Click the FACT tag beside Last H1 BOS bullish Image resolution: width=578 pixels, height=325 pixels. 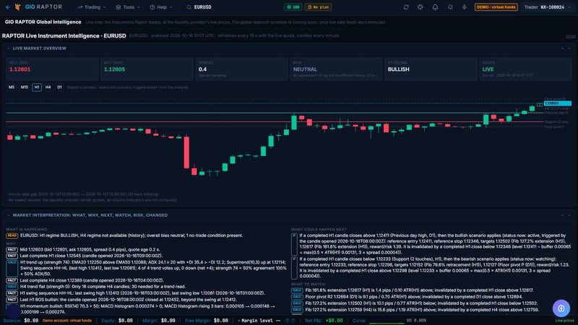coord(12,300)
